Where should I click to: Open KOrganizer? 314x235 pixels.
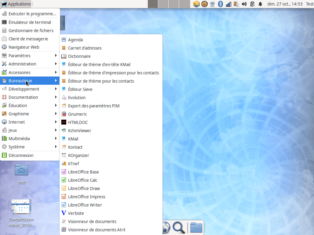click(x=111, y=155)
